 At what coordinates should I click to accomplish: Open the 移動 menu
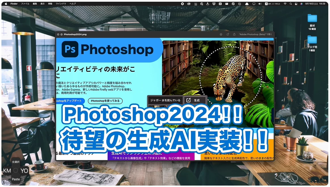coord(50,4)
